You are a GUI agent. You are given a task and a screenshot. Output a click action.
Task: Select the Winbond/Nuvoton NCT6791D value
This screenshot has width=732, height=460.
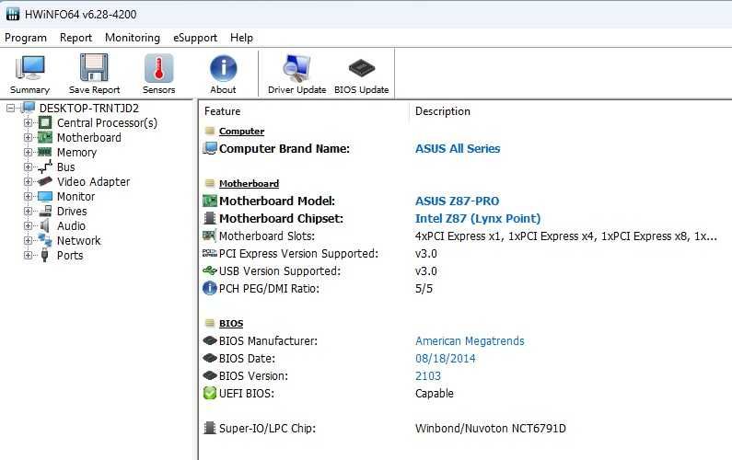pos(490,429)
